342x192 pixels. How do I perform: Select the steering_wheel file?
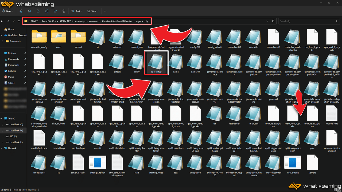click(x=156, y=164)
